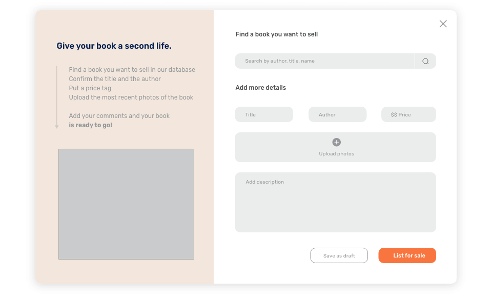492x298 pixels.
Task: Focus the Search by author, title, name field
Action: point(325,61)
